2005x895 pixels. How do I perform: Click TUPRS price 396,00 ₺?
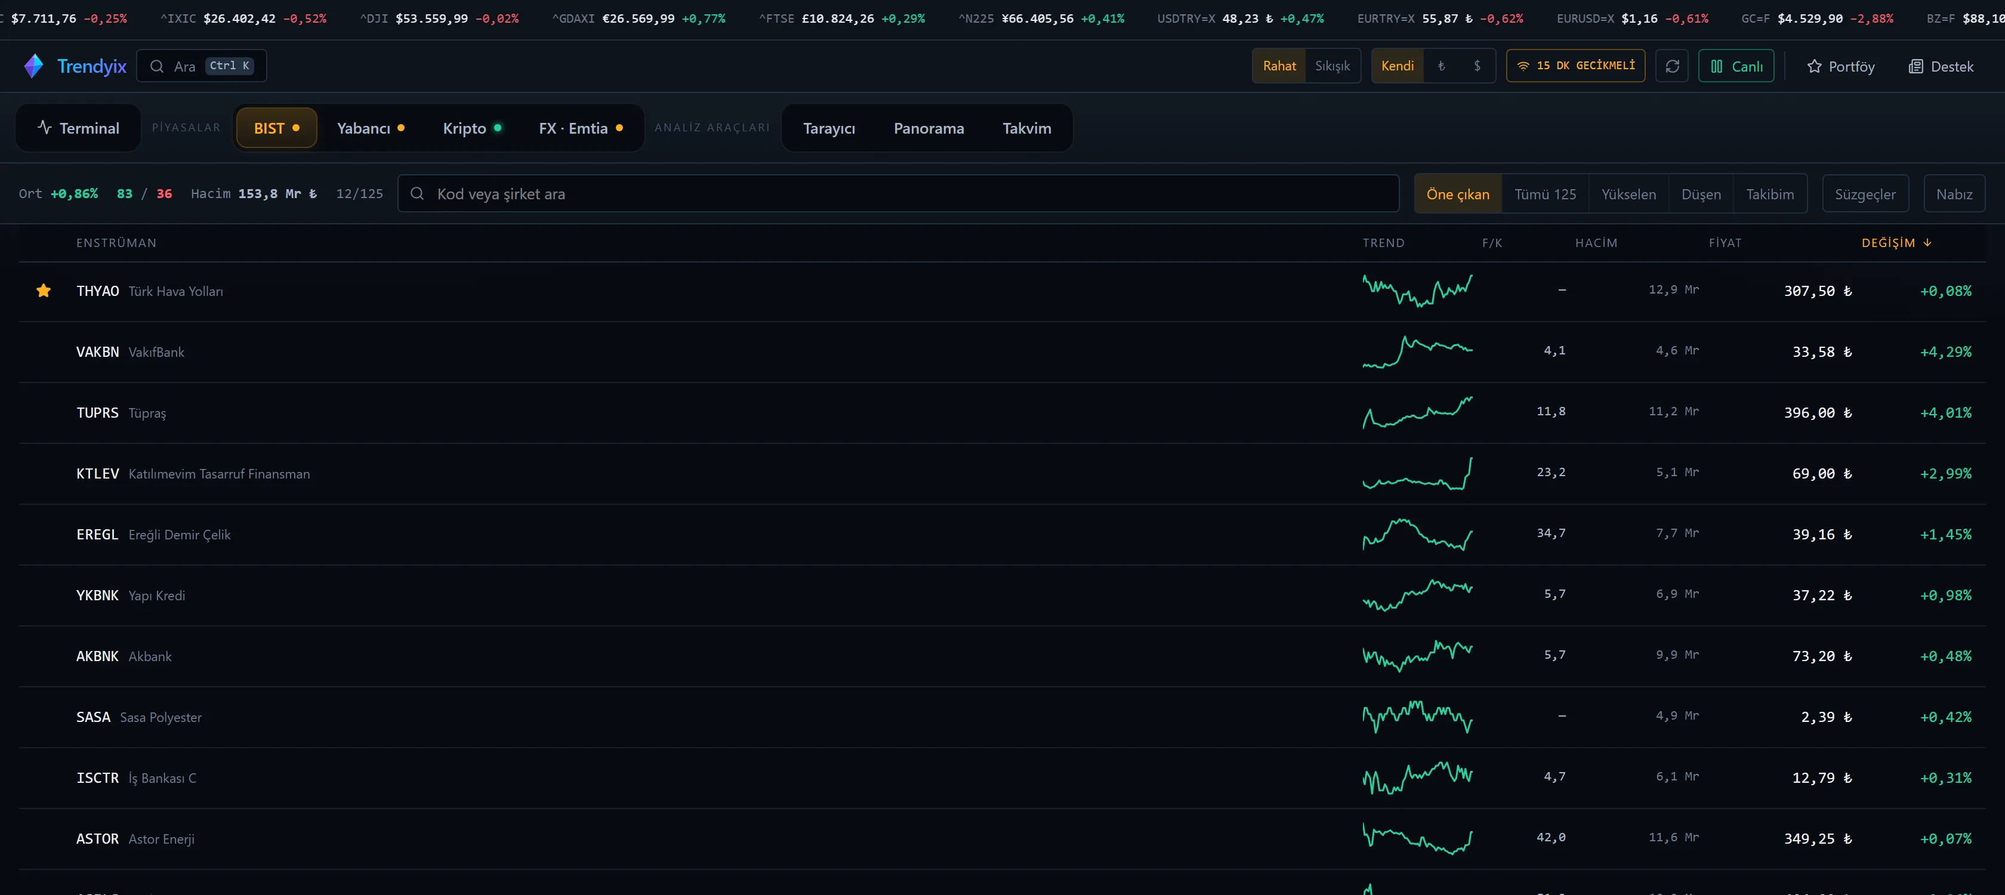[1818, 412]
